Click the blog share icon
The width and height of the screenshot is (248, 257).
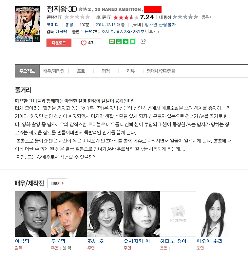click(x=112, y=42)
